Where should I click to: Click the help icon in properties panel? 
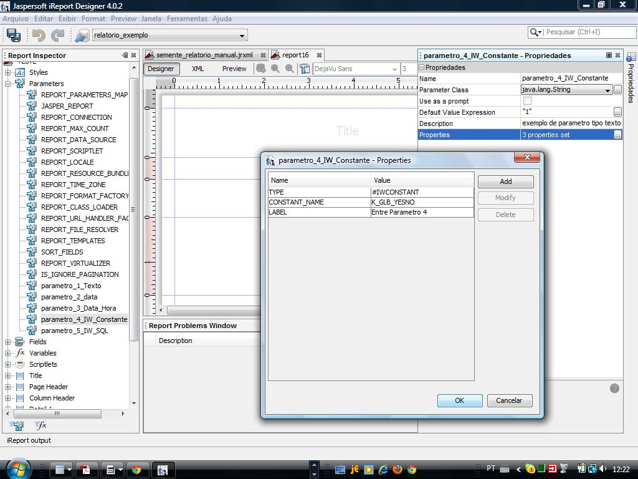point(614,388)
